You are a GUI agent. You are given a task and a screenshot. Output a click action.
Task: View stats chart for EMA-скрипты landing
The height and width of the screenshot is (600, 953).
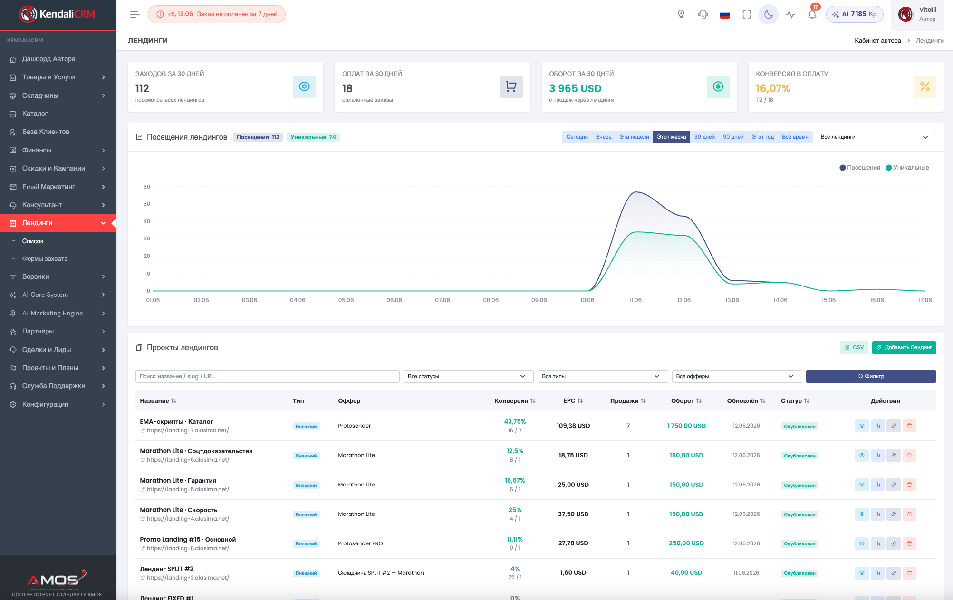(877, 426)
